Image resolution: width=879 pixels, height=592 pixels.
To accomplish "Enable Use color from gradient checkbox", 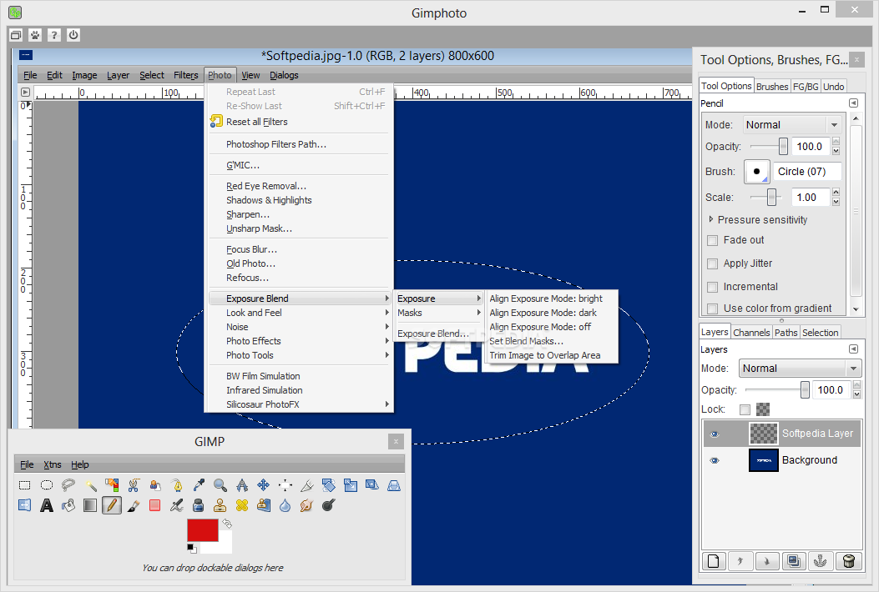I will (713, 309).
